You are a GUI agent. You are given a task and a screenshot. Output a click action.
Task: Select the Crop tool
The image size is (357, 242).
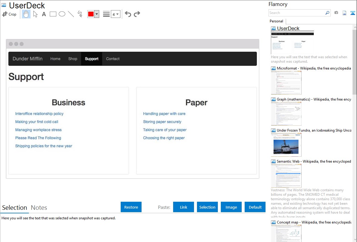tap(9, 14)
